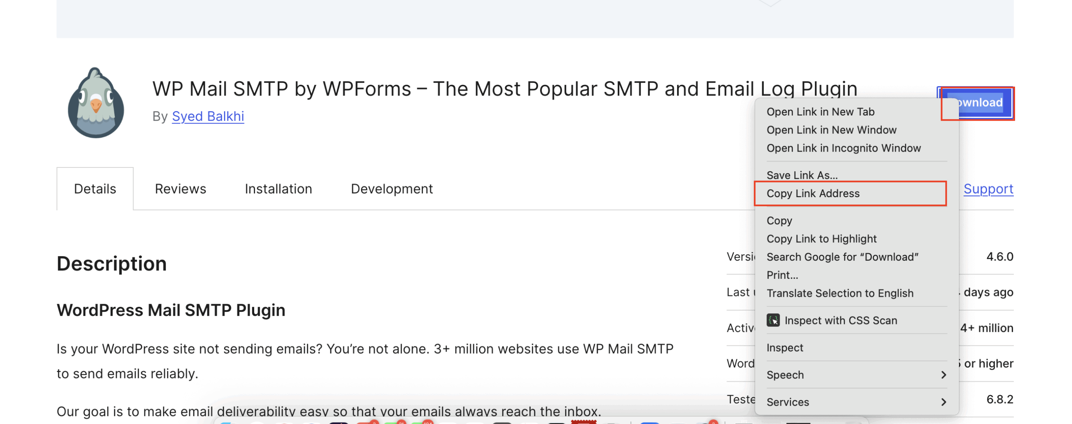Select Open Link in Incognito Window
The height and width of the screenshot is (424, 1072).
[843, 148]
